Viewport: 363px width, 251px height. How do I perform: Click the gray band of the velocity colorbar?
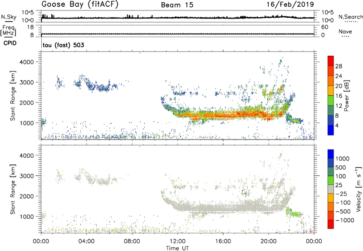point(331,189)
